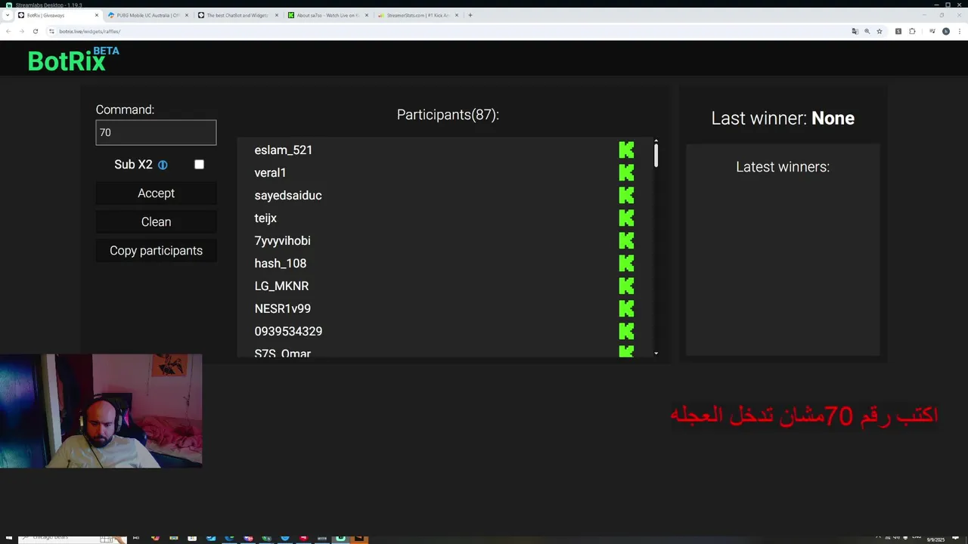Open the Chrome profile avatar
The image size is (968, 544).
pos(946,31)
